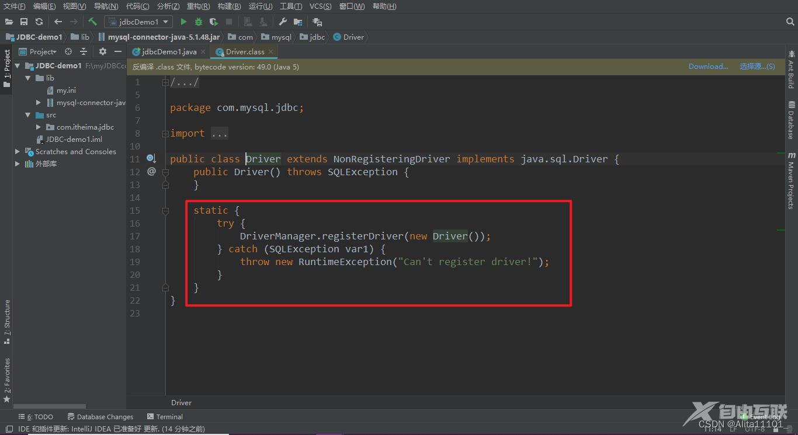
Task: Click the Open folder toolbar icon
Action: (9, 22)
